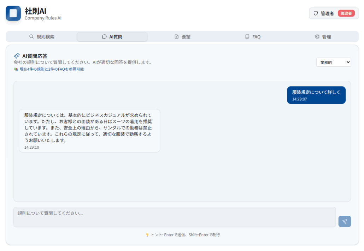Click the lightbulb hint icon below input
The height and width of the screenshot is (251, 364).
coord(147,235)
